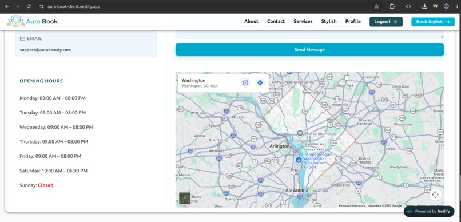Open the Stylish nav item

point(329,22)
